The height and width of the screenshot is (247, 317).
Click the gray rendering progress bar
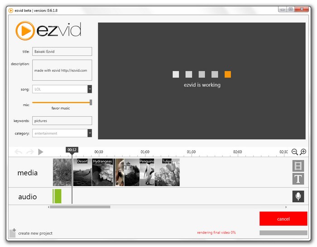pos(283,233)
